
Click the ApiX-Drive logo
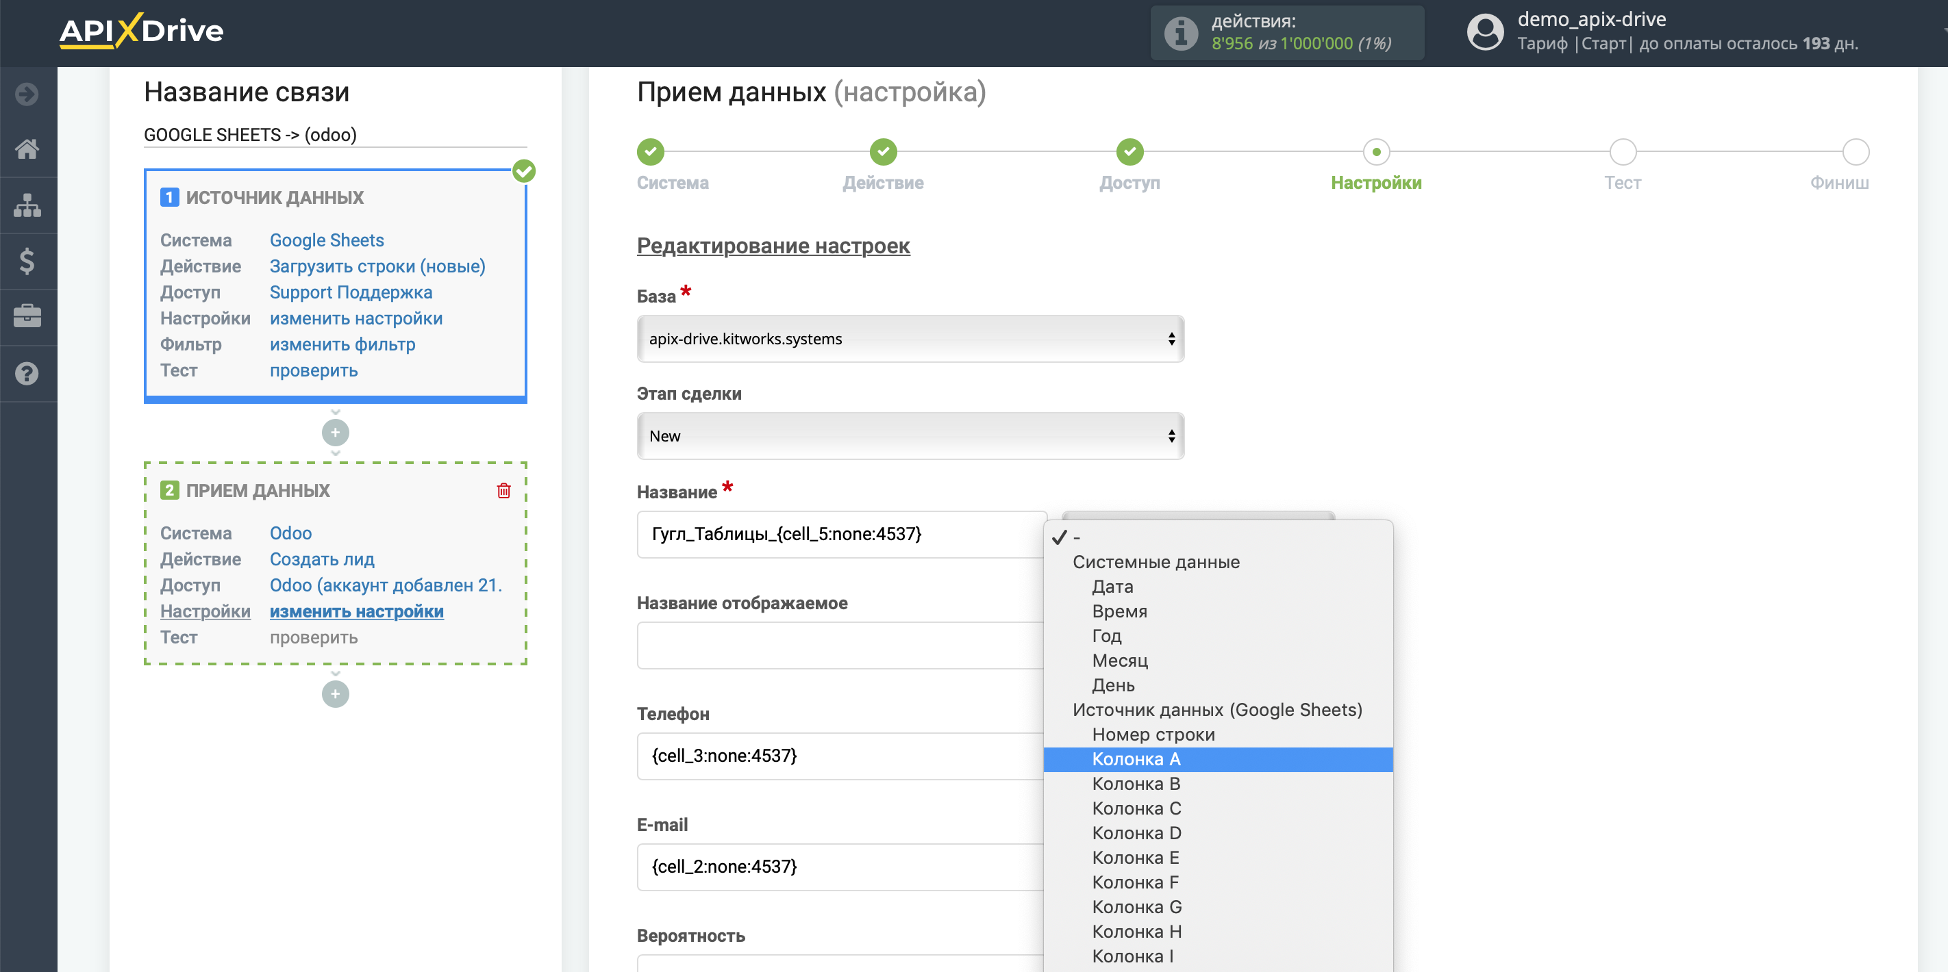coord(140,31)
